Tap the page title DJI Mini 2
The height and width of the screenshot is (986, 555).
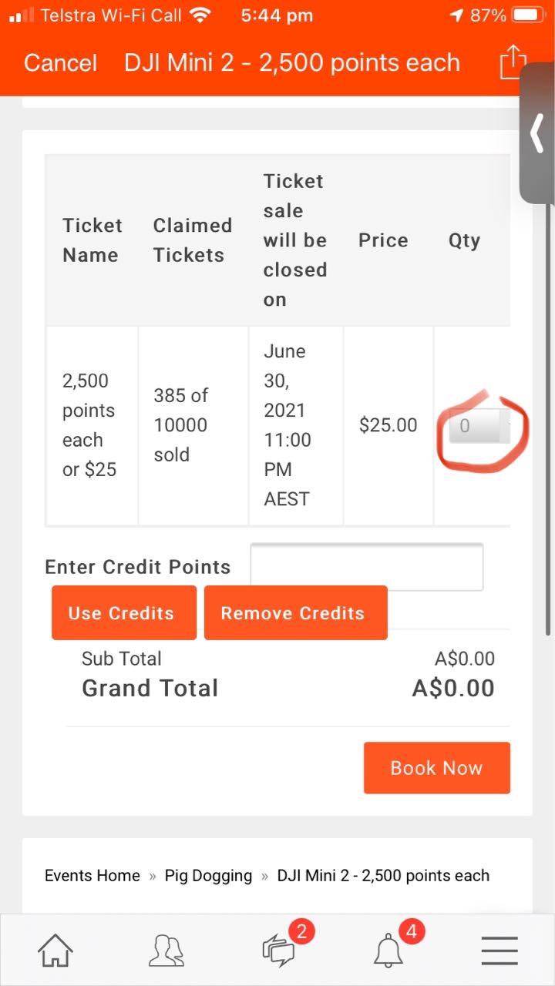(x=292, y=62)
